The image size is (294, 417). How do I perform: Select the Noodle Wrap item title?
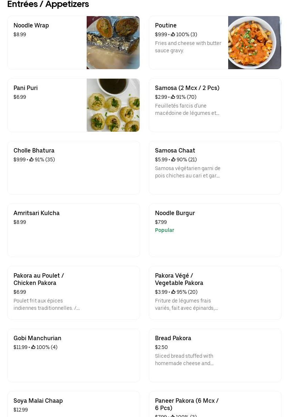[31, 26]
